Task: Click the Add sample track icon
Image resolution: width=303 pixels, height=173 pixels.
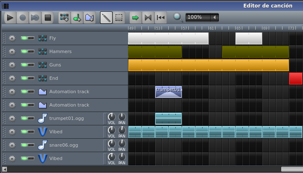Action: click(77, 18)
